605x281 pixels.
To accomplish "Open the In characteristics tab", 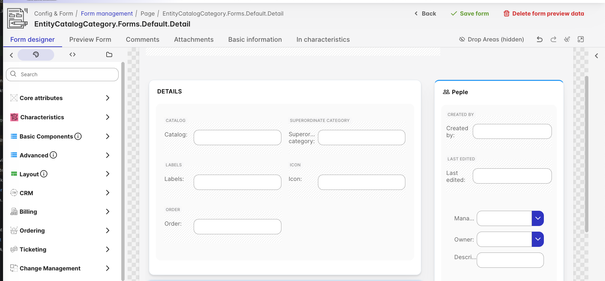I will tap(323, 39).
